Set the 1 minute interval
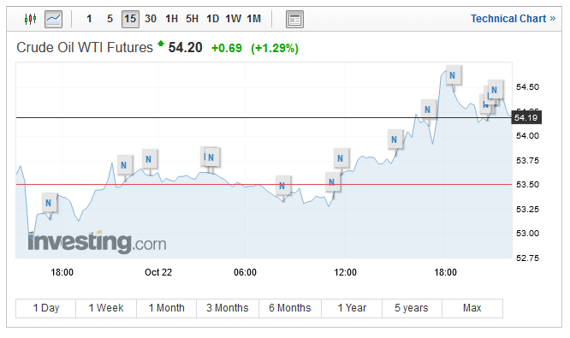 89,19
